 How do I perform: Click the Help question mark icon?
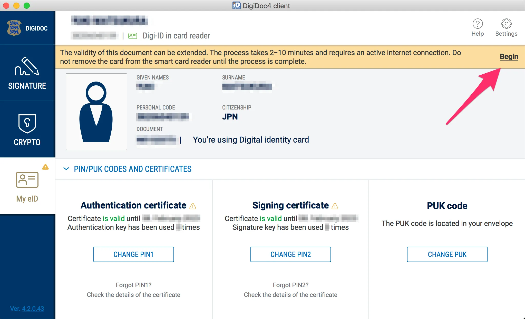point(478,24)
